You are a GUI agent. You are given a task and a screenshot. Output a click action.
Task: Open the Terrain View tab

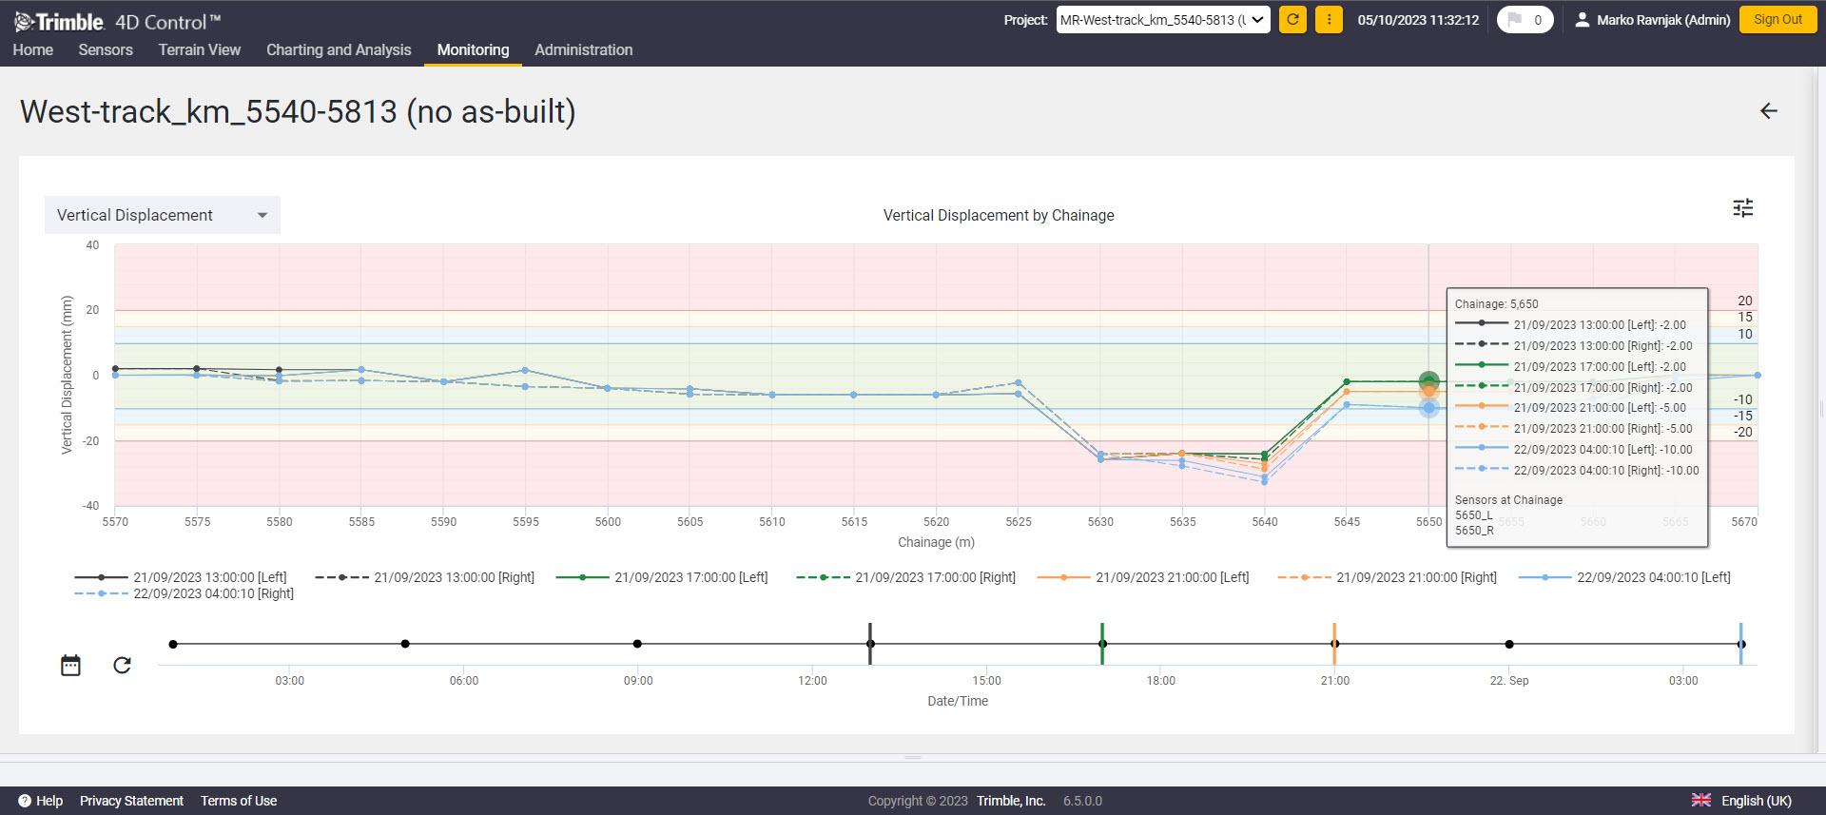pyautogui.click(x=200, y=49)
